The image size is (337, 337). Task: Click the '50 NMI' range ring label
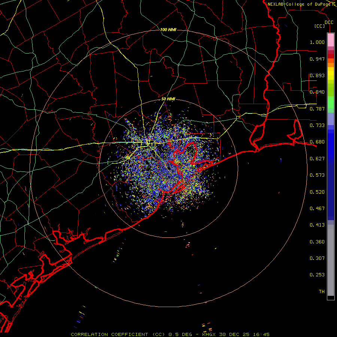click(x=168, y=99)
